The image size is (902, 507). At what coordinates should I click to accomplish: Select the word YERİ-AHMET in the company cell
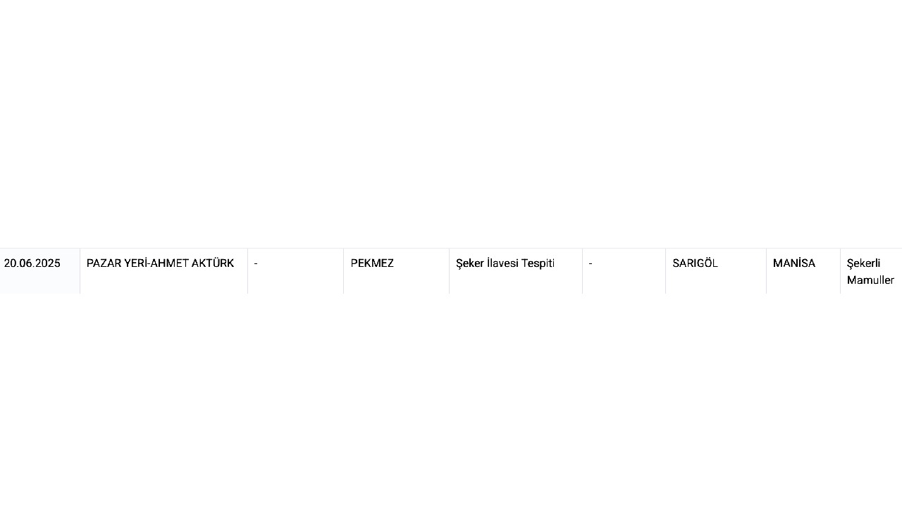[157, 263]
